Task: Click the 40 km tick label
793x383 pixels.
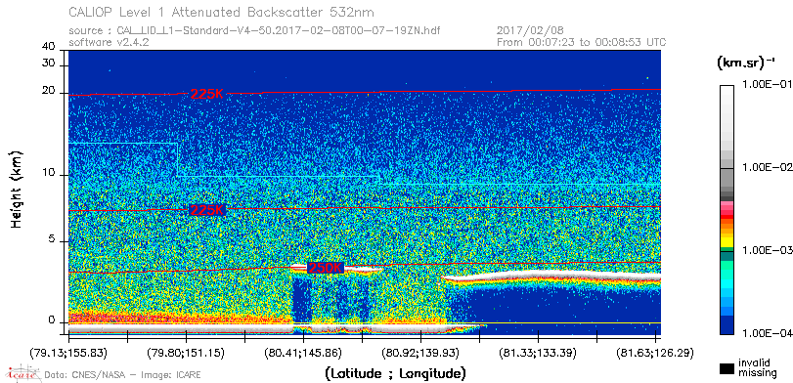Action: (49, 47)
